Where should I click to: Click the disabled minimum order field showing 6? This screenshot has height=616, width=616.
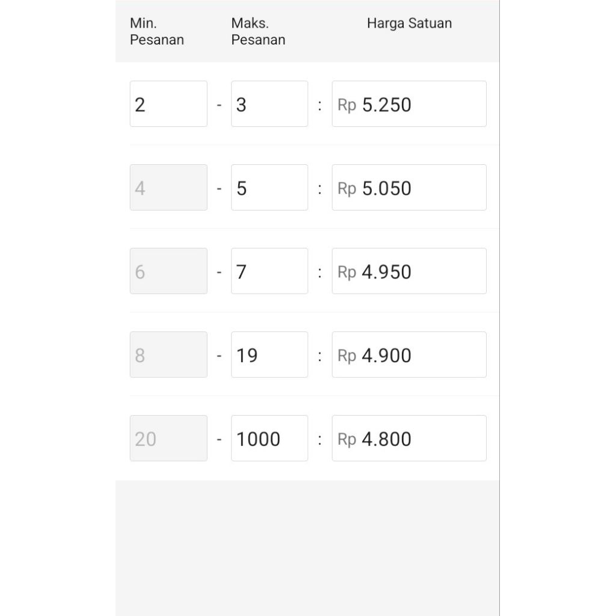coord(168,271)
